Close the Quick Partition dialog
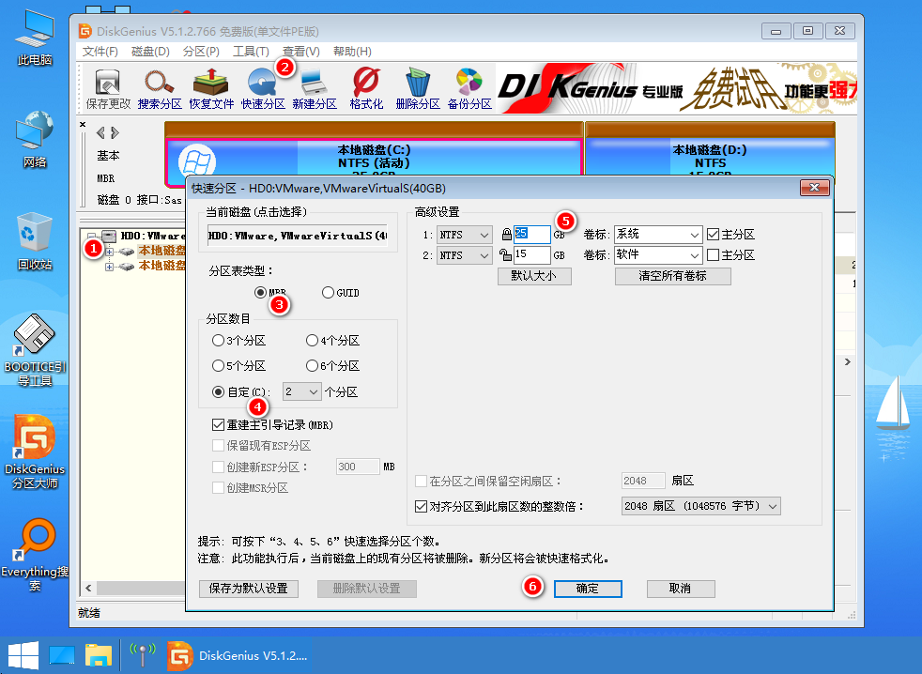This screenshot has width=922, height=674. [x=814, y=188]
